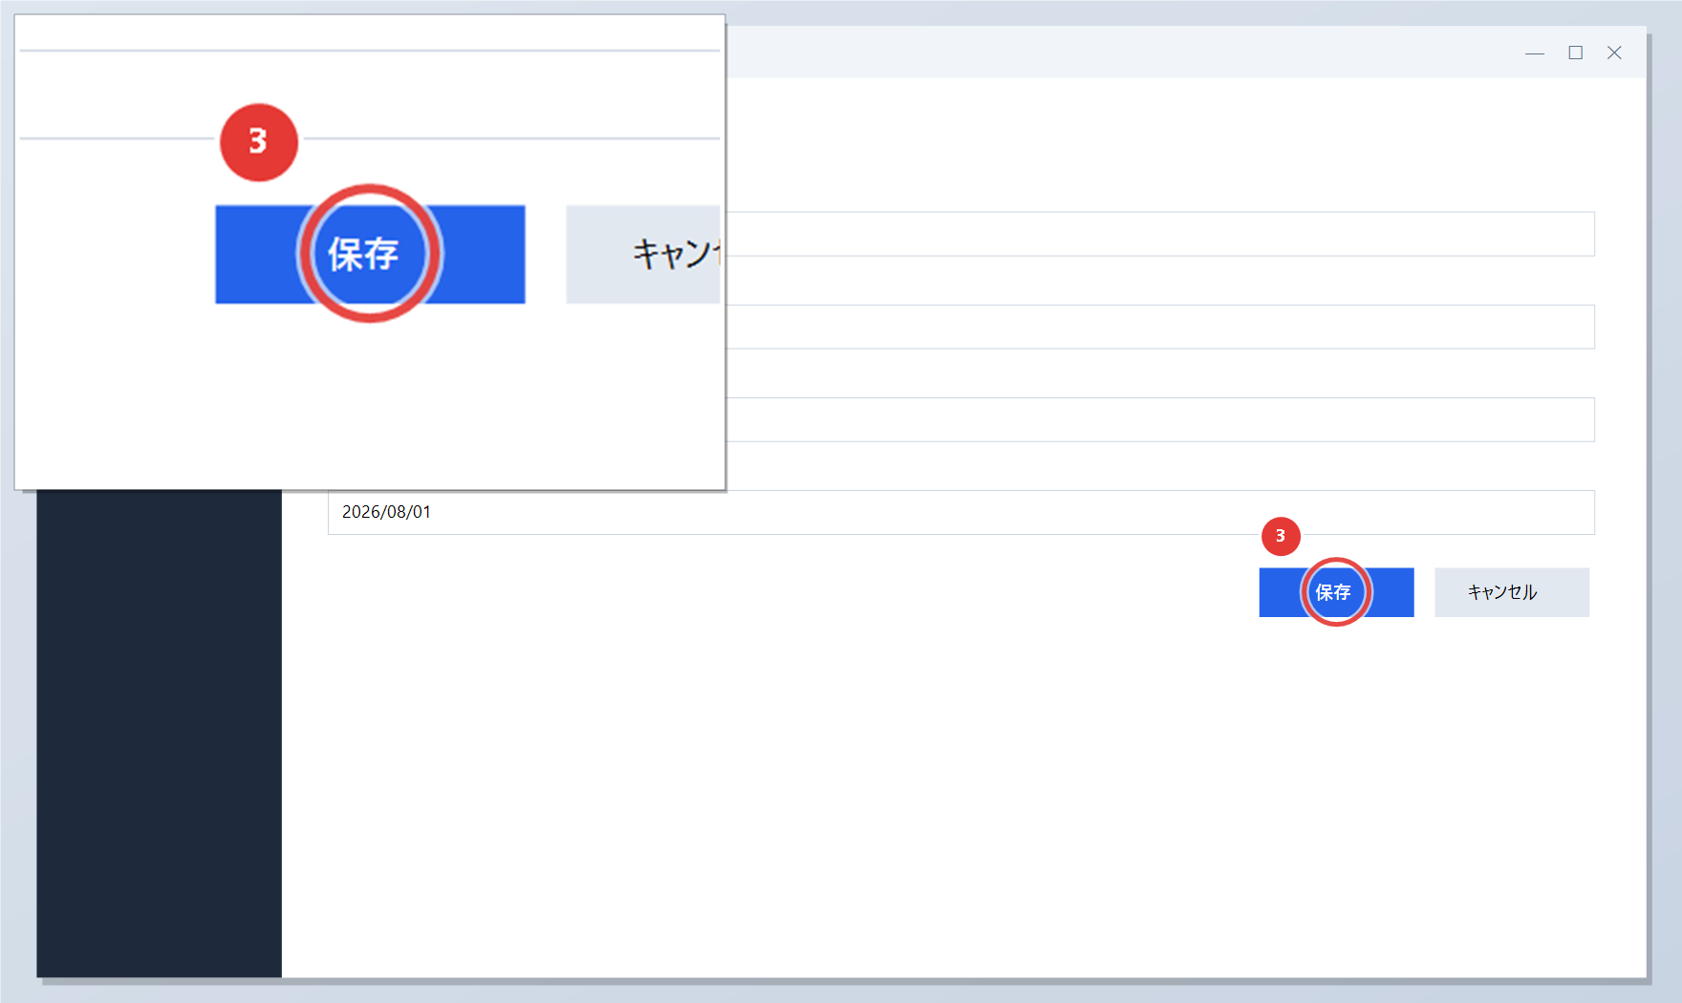Click the desktop background outside the window
1682x1003 pixels.
[1665, 573]
